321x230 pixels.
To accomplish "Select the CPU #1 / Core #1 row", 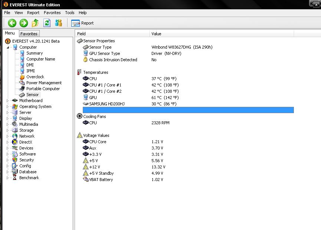I will point(188,85).
